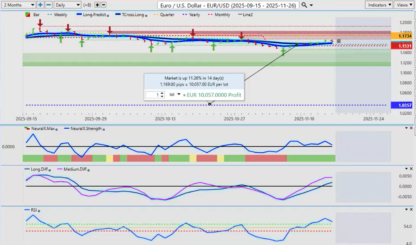Screen dimensions: 416x245
Task: Click the Bar chart type legend icon
Action: (x=28, y=15)
